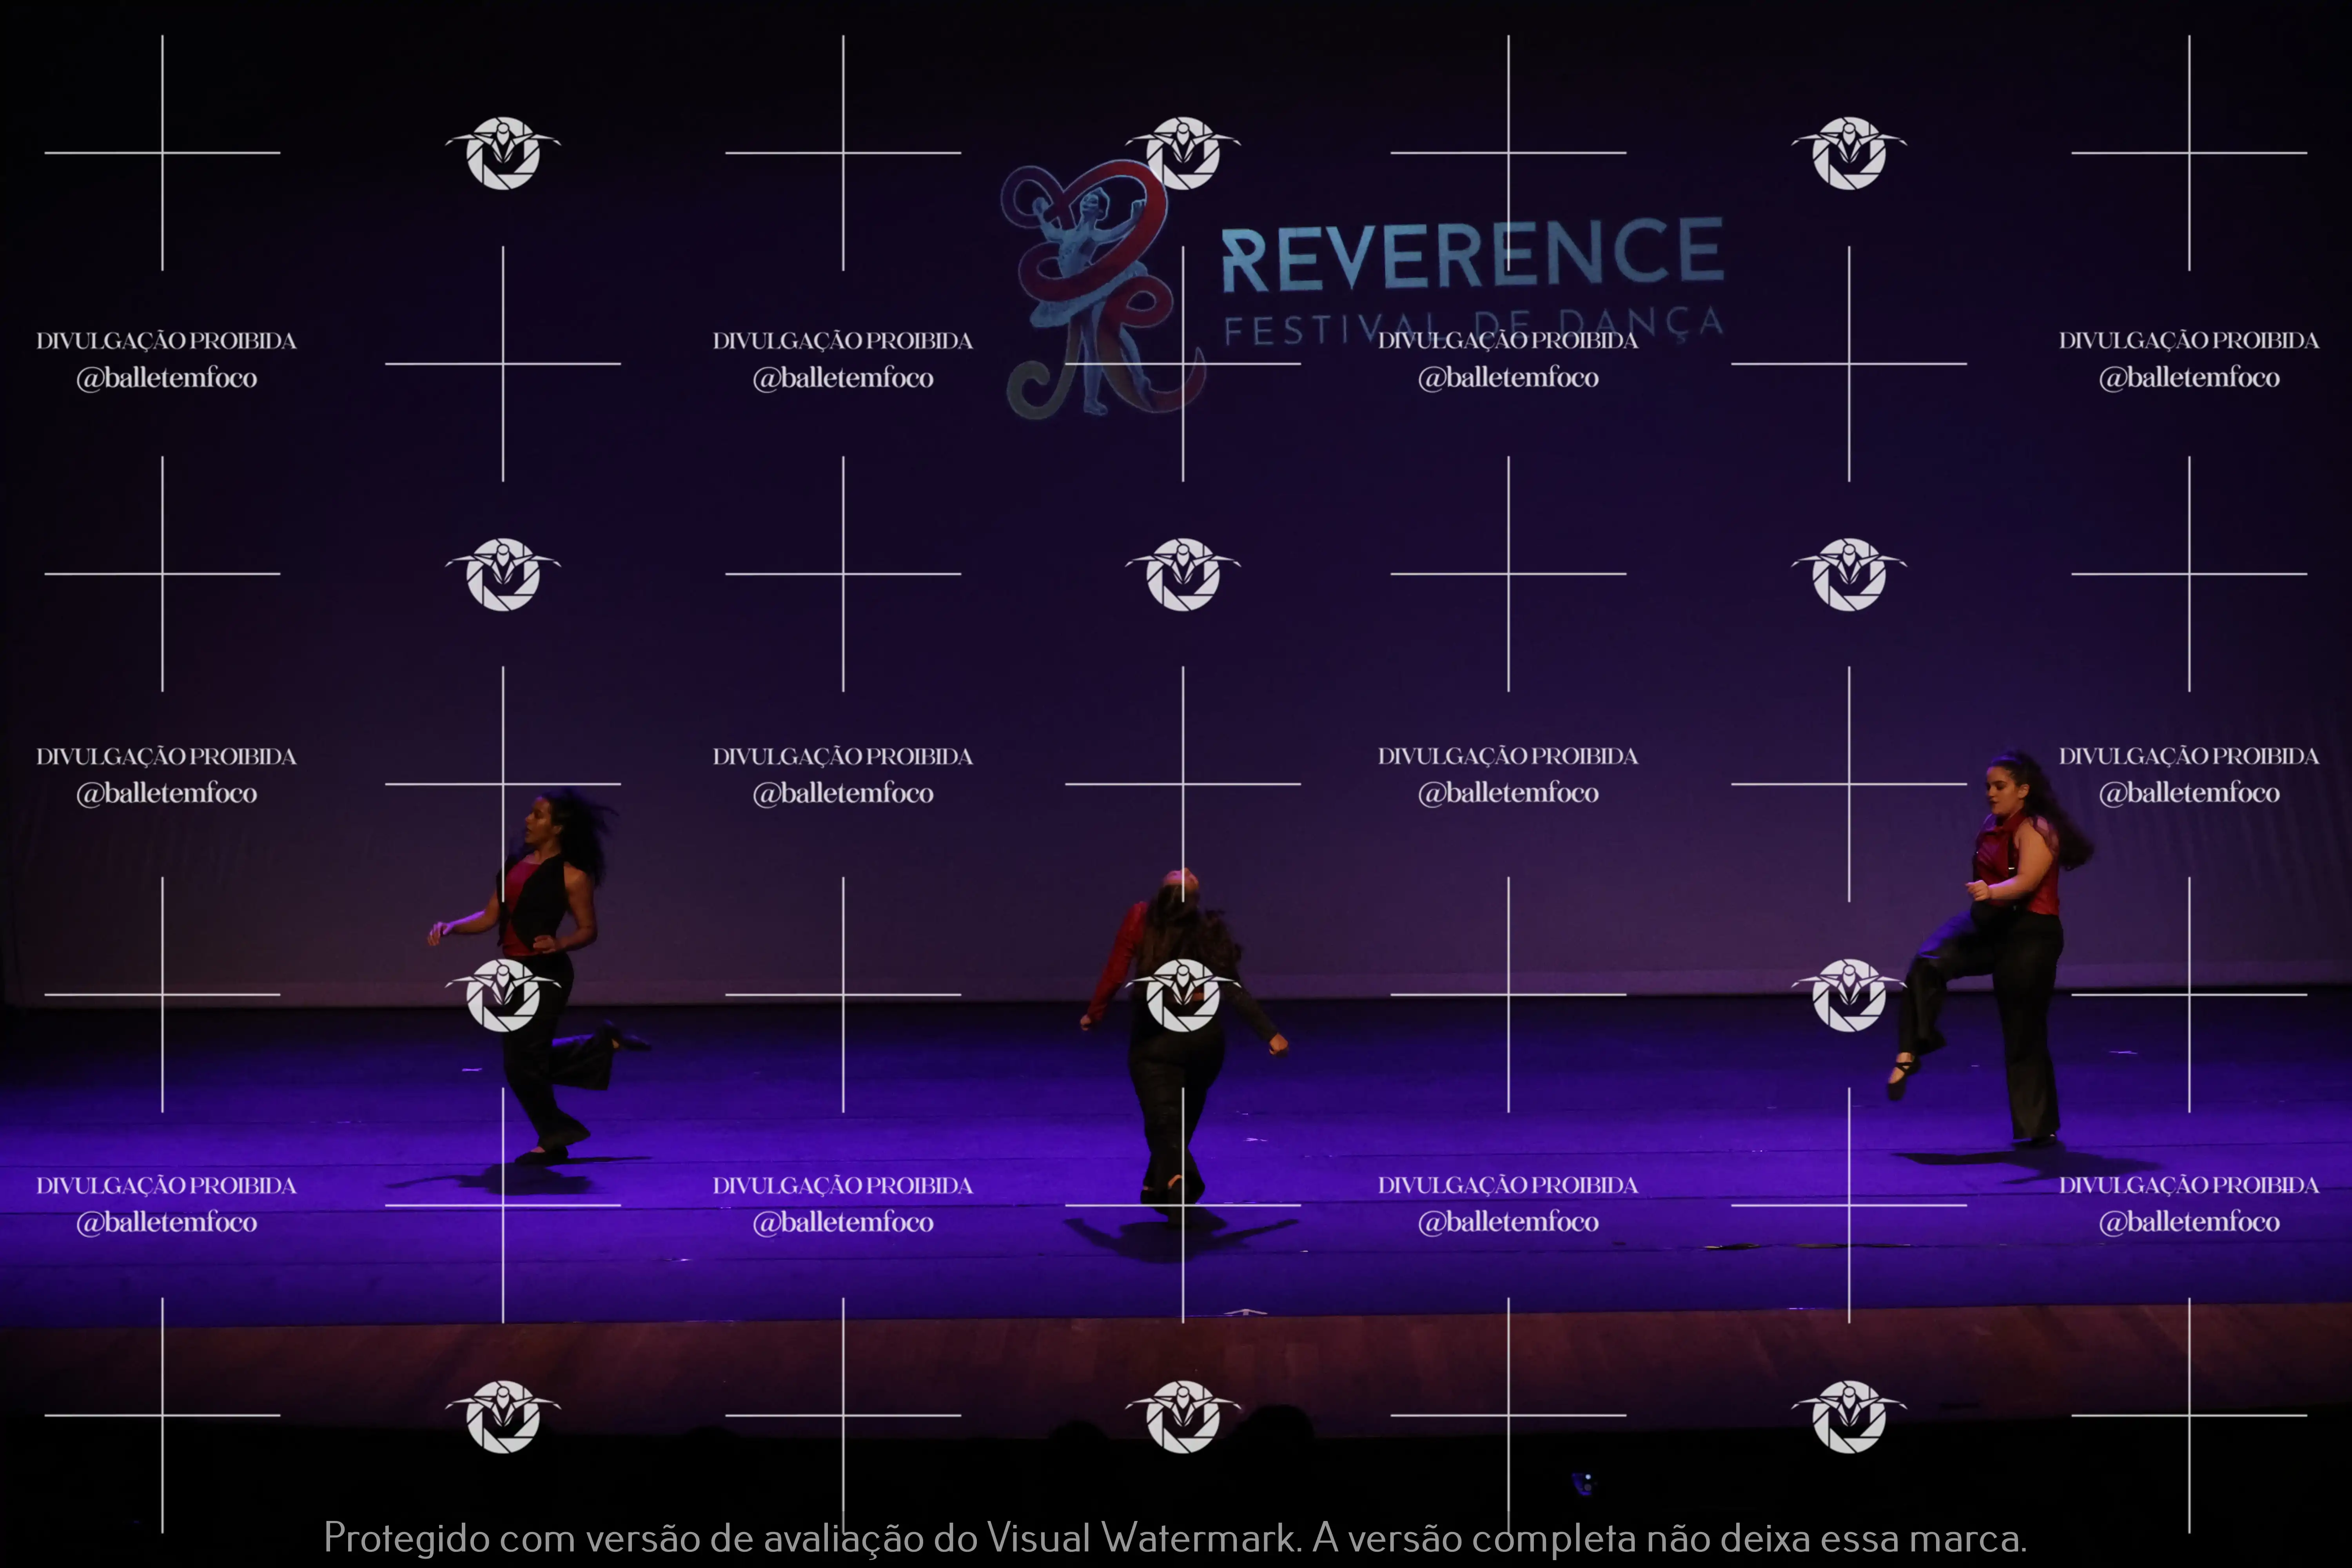Image resolution: width=2352 pixels, height=1568 pixels.
Task: Click the left dancer's face
Action: point(540,822)
